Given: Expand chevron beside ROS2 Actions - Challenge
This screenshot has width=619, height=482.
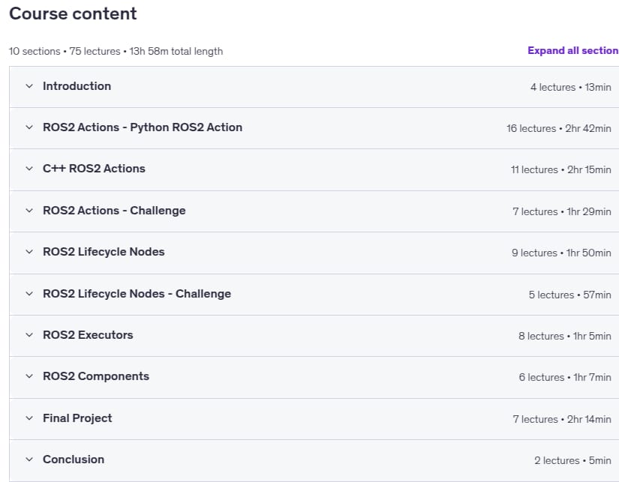Looking at the screenshot, I should tap(29, 210).
